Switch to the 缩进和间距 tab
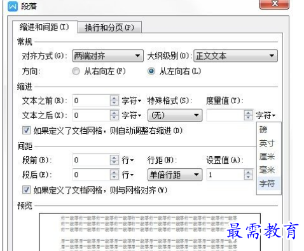This screenshot has width=304, height=251. pyautogui.click(x=45, y=27)
